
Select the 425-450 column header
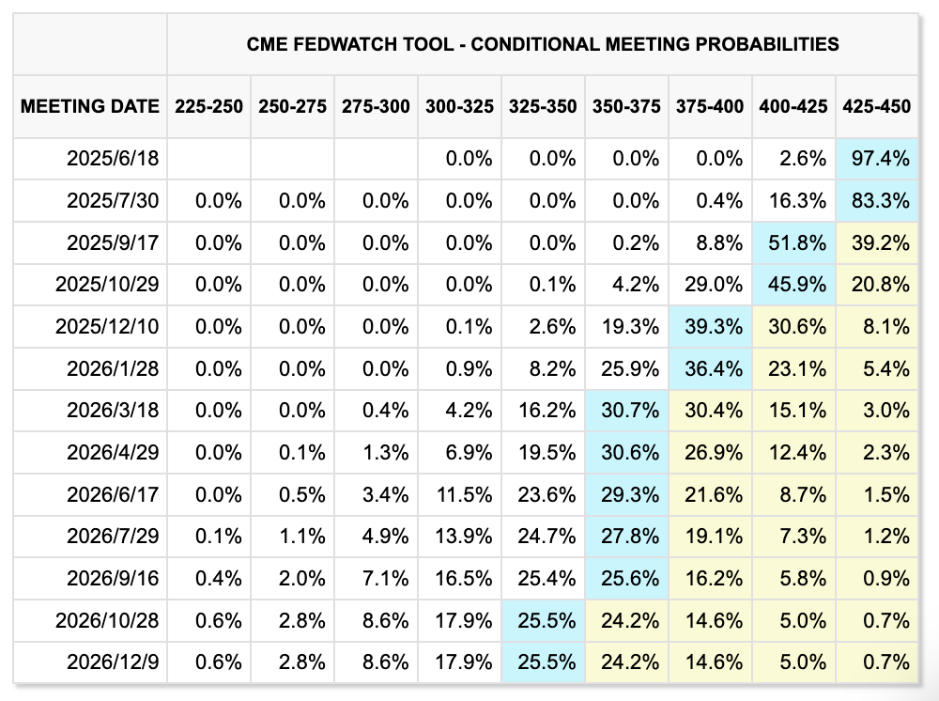point(877,106)
